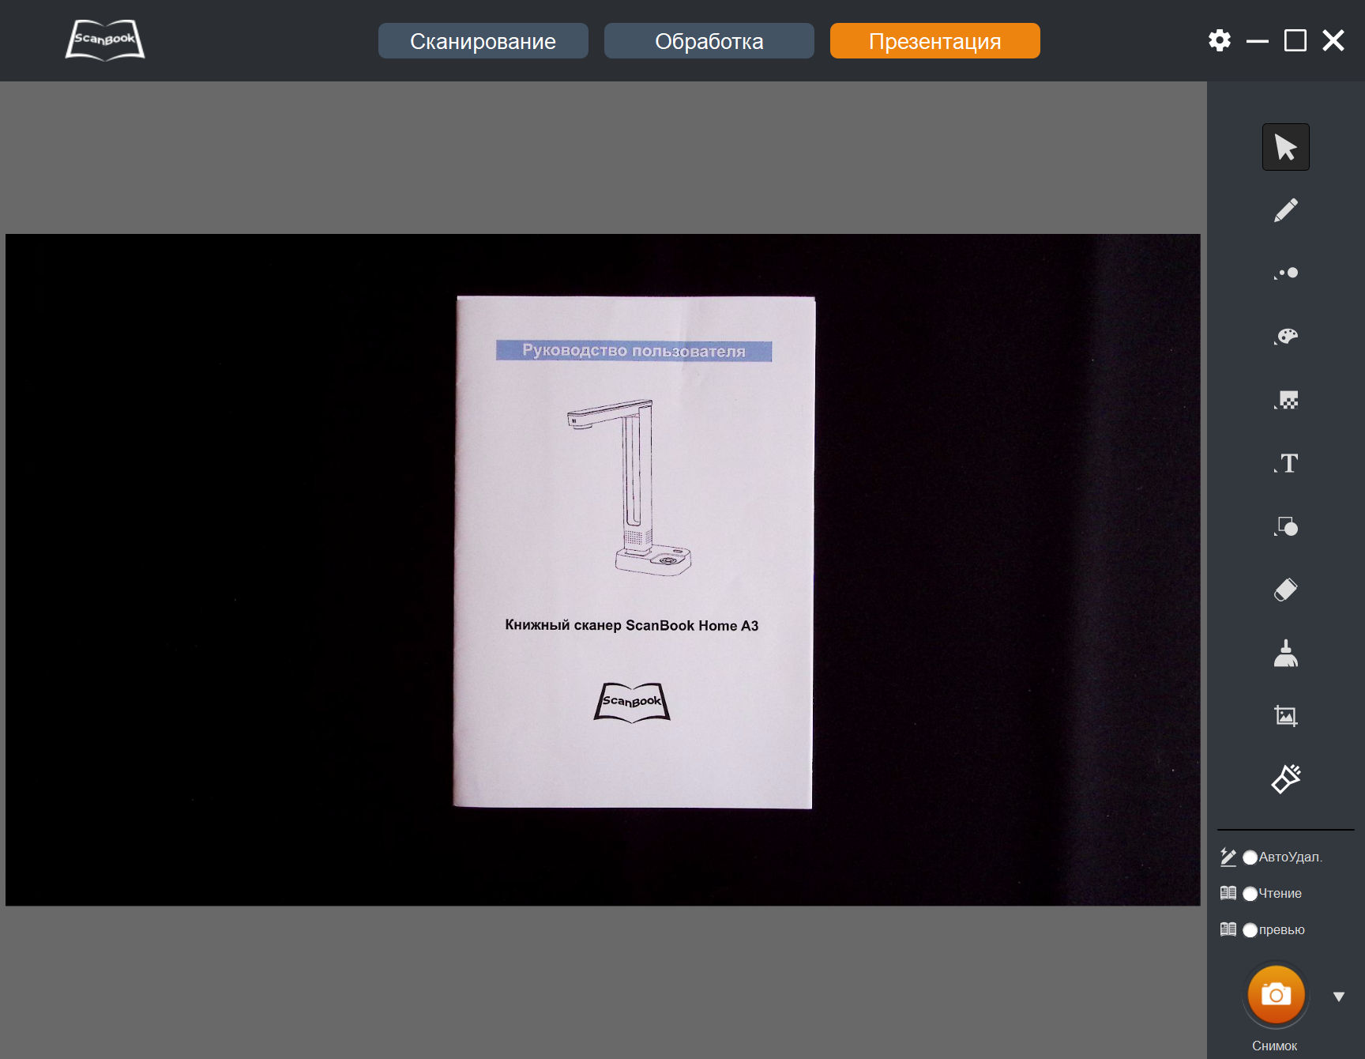Enable the превью option
1365x1059 pixels.
coord(1250,930)
